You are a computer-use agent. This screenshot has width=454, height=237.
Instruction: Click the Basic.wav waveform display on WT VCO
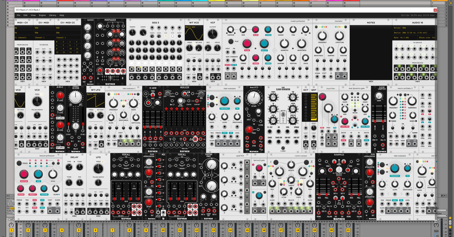pyautogui.click(x=194, y=32)
